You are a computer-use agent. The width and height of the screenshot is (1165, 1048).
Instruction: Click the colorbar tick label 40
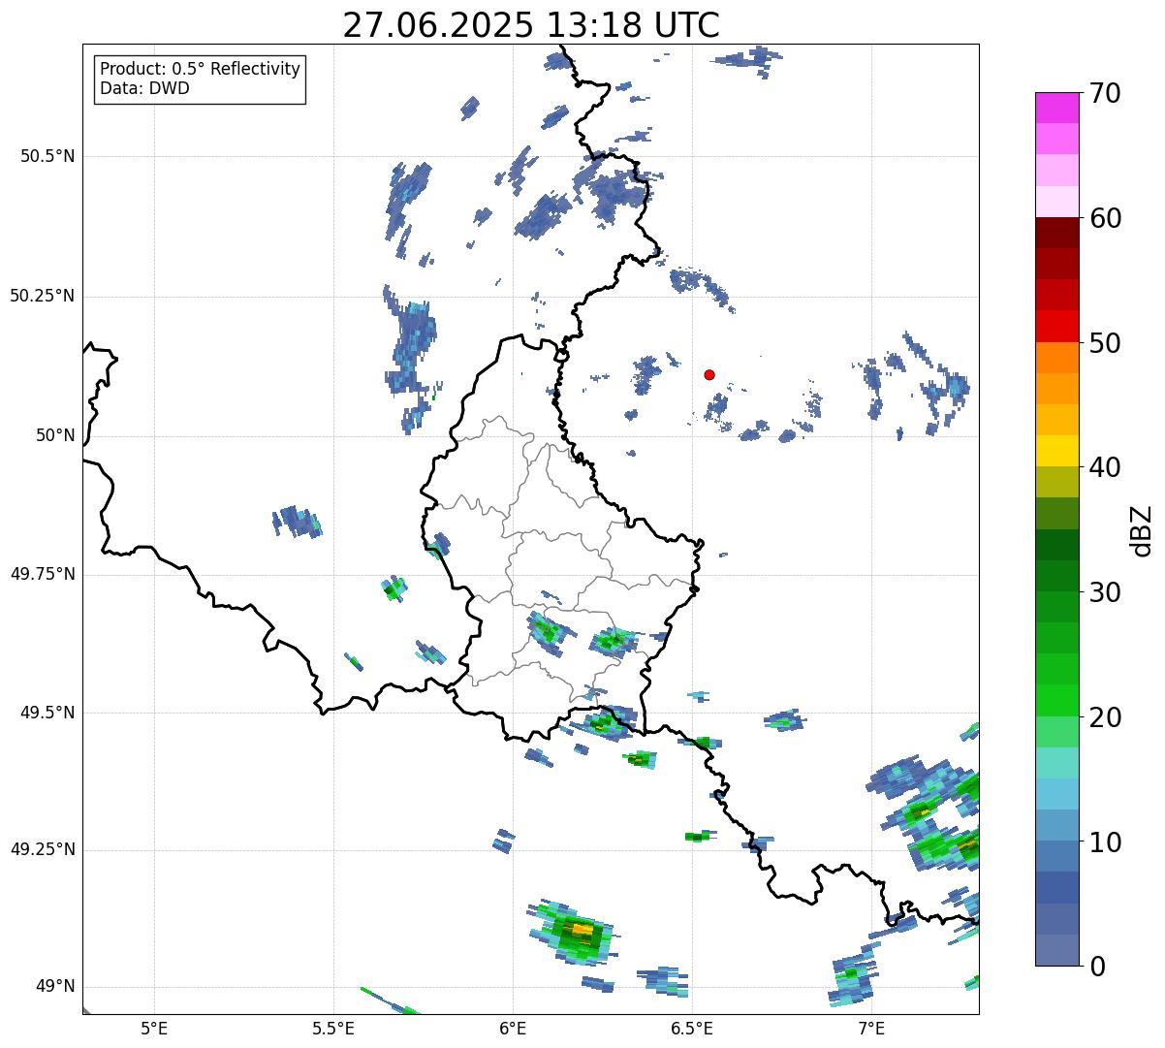click(1104, 467)
